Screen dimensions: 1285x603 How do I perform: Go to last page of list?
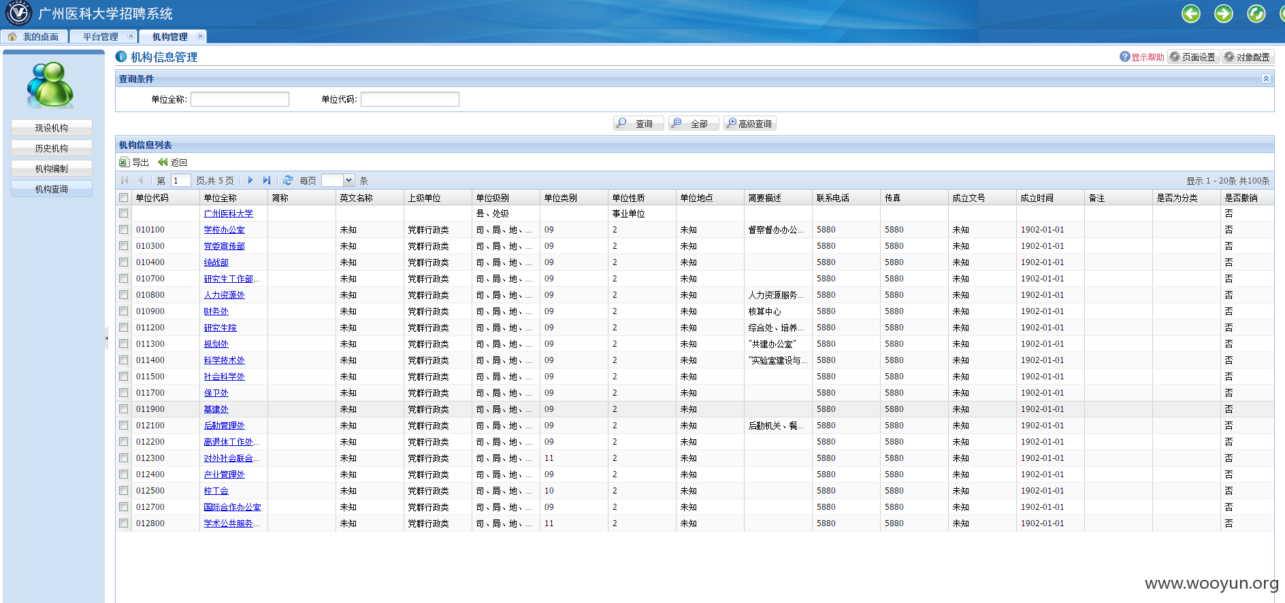coord(267,180)
